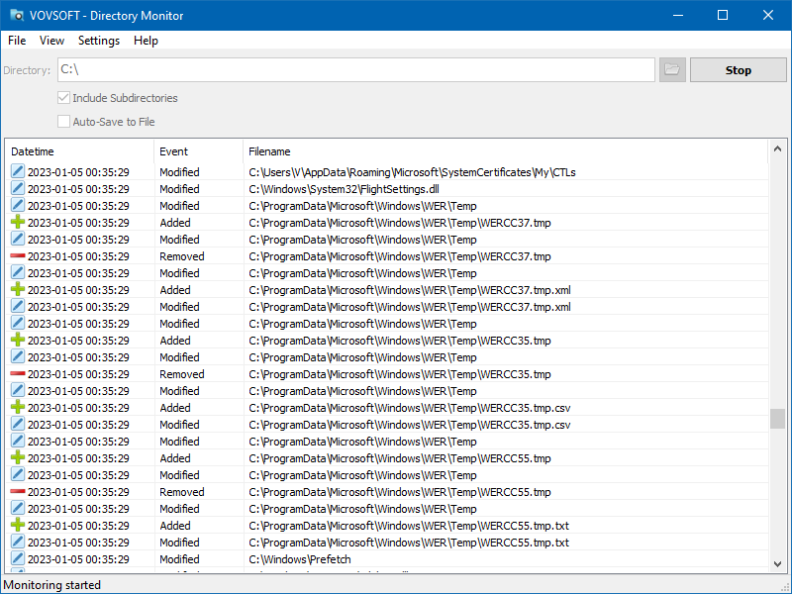Viewport: 792px width, 594px height.
Task: Click the Modified icon on Windows\Prefetch row
Action: coord(16,558)
